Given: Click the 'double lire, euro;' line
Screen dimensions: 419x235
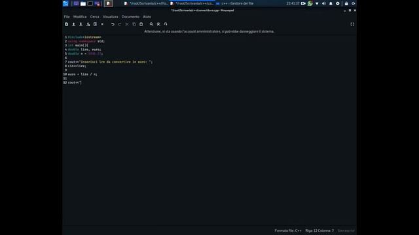Looking at the screenshot, I should click(84, 50).
